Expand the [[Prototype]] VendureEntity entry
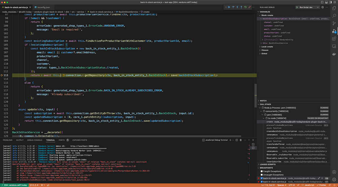The image size is (338, 187). 263,40
